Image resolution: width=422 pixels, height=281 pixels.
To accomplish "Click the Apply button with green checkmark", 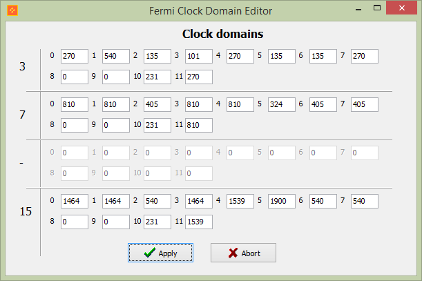I will coord(160,253).
